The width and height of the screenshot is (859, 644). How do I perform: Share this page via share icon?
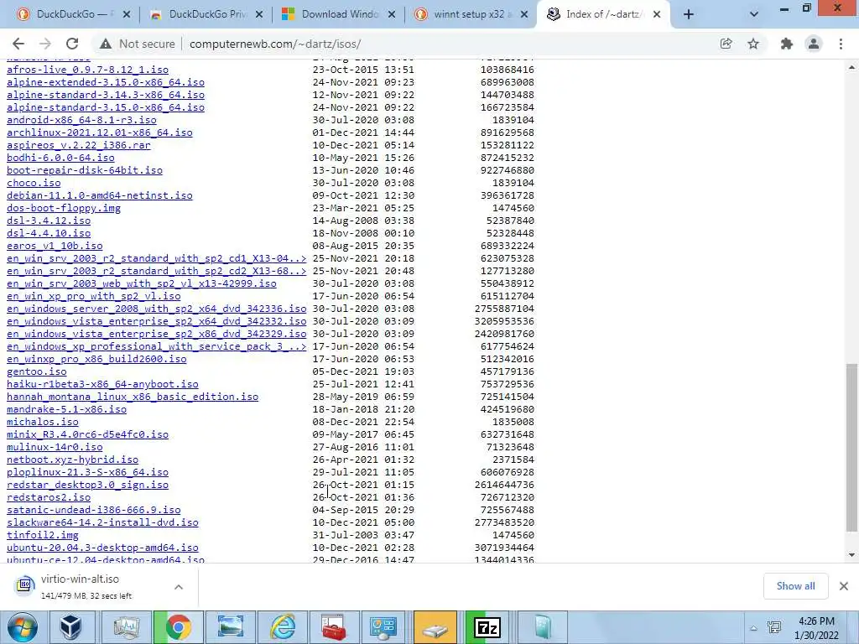[x=726, y=44]
